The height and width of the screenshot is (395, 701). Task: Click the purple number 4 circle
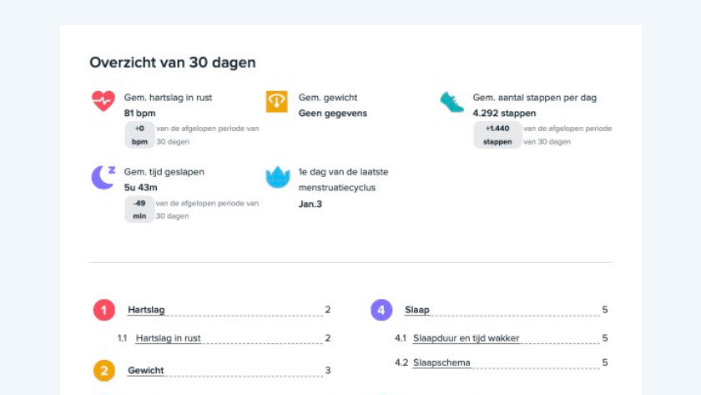click(381, 311)
